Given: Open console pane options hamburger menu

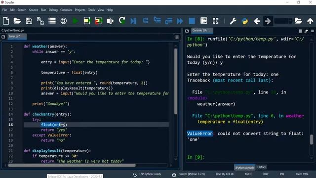Looking at the screenshot, I should pyautogui.click(x=313, y=31).
